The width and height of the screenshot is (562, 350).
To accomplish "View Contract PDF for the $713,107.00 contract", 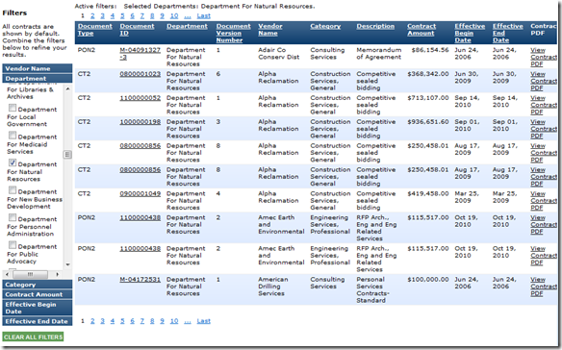I will tap(544, 105).
